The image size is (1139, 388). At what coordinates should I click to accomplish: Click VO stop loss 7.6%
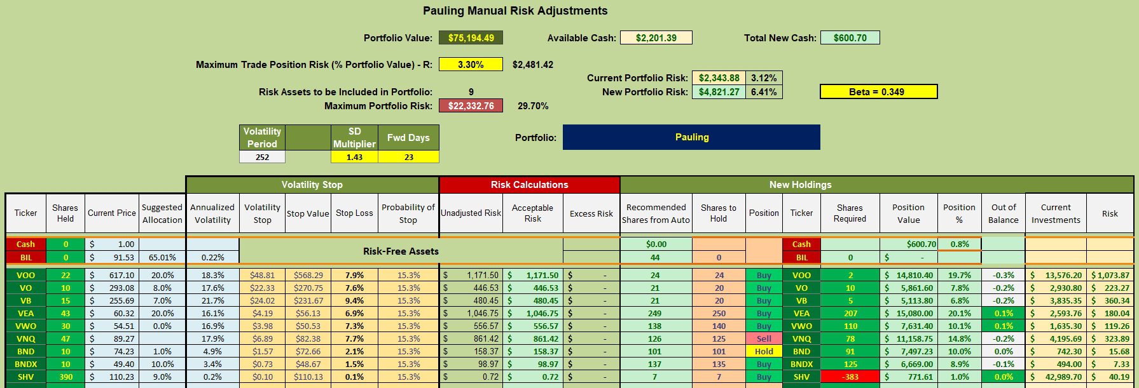click(x=354, y=288)
